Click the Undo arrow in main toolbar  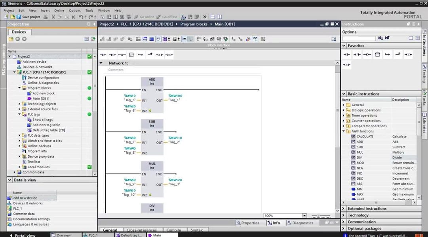tap(81, 17)
